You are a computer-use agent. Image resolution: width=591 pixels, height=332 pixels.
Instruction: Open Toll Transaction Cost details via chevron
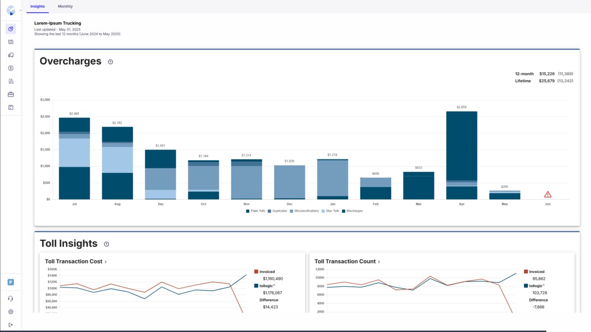point(106,261)
